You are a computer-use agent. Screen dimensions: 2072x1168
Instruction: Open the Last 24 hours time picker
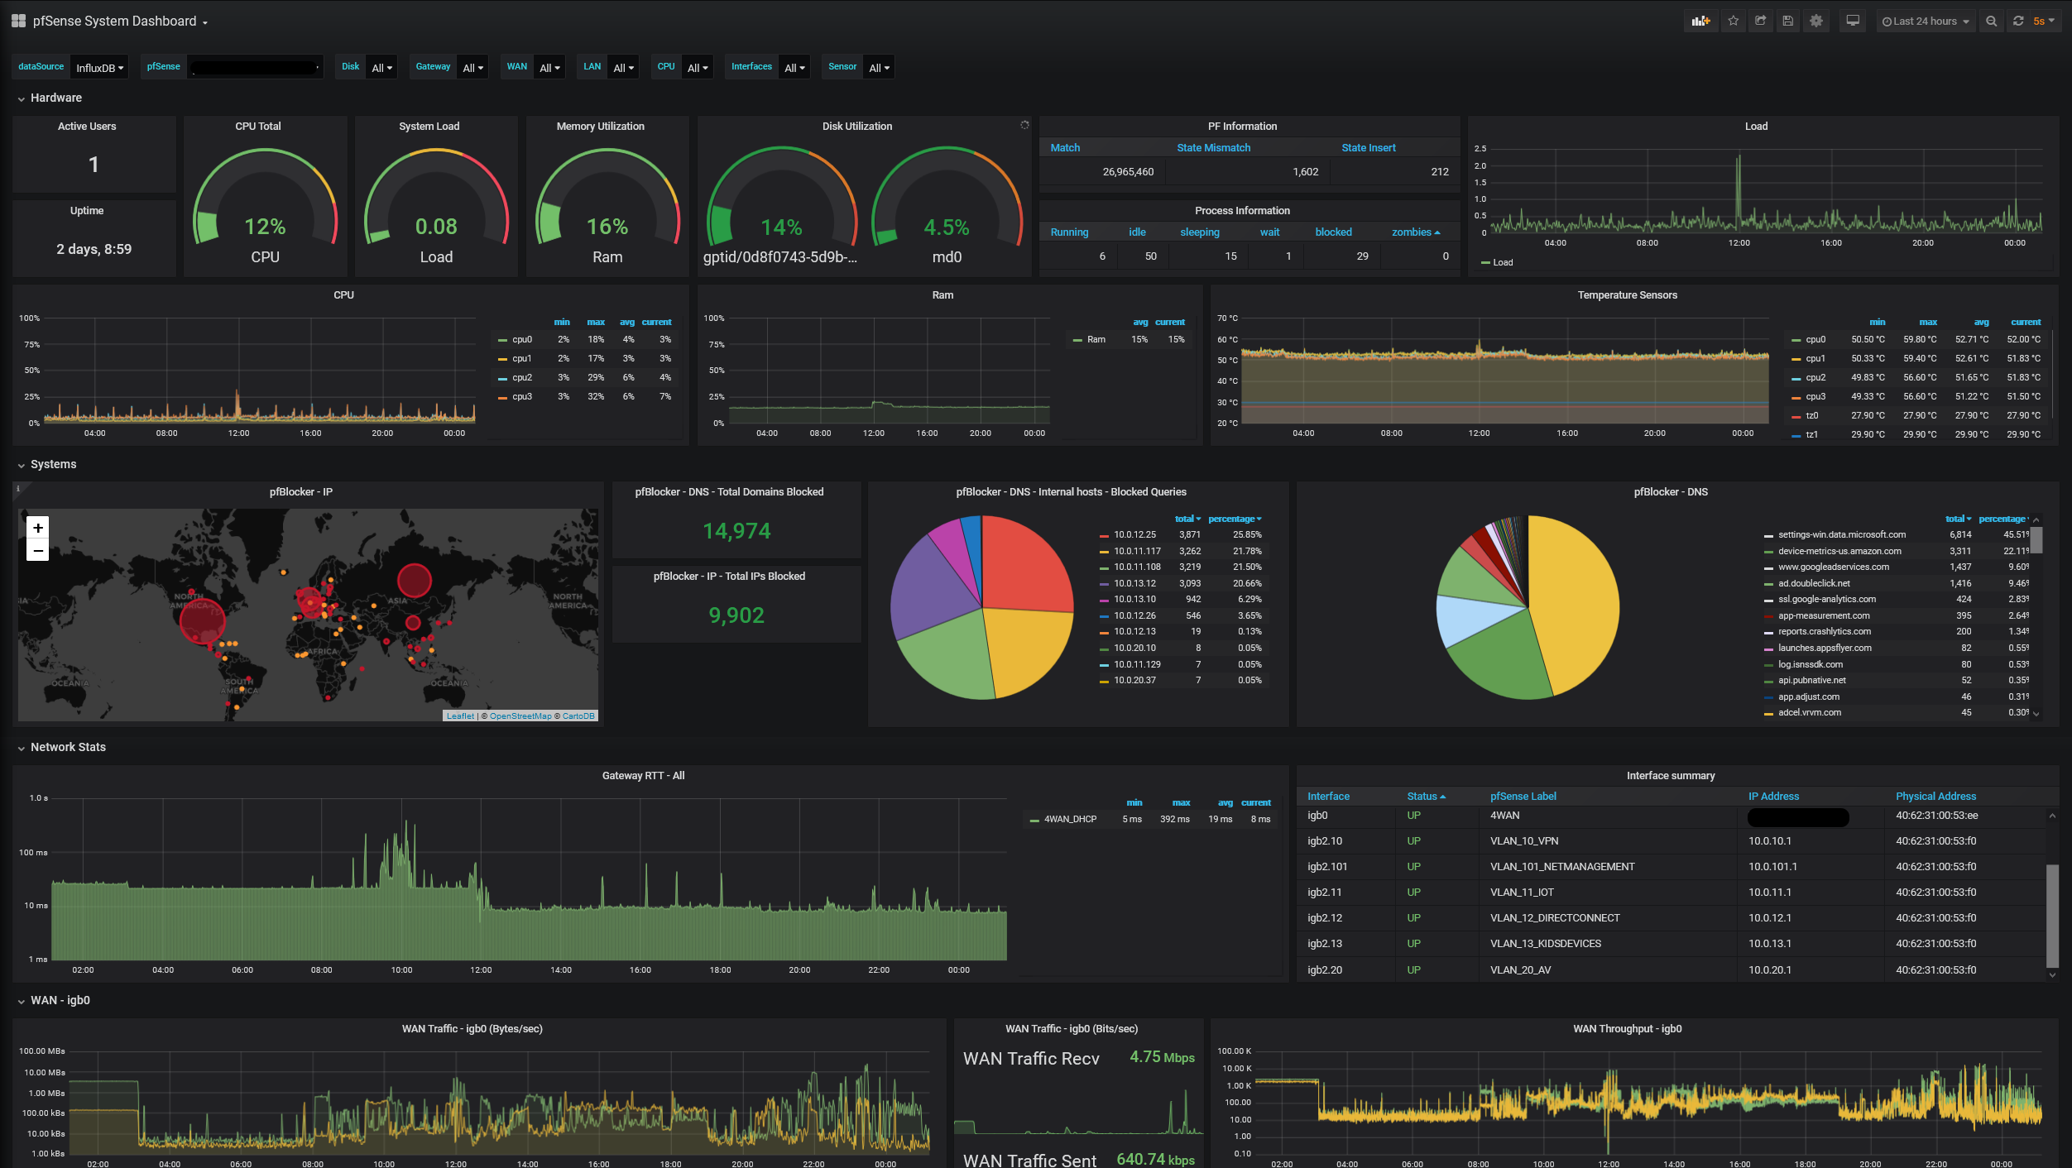click(x=1926, y=22)
